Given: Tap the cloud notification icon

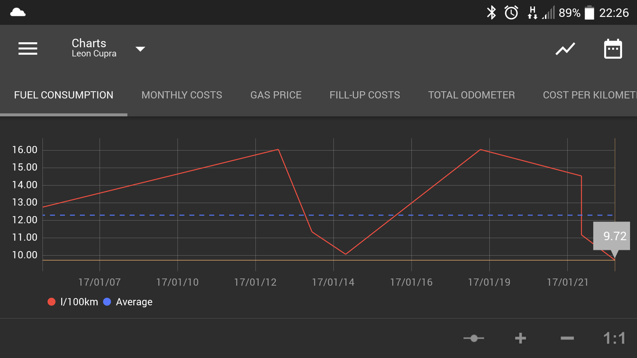Looking at the screenshot, I should [x=18, y=12].
